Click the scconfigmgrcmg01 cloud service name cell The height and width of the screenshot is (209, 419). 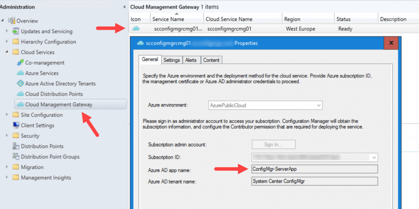click(x=229, y=29)
